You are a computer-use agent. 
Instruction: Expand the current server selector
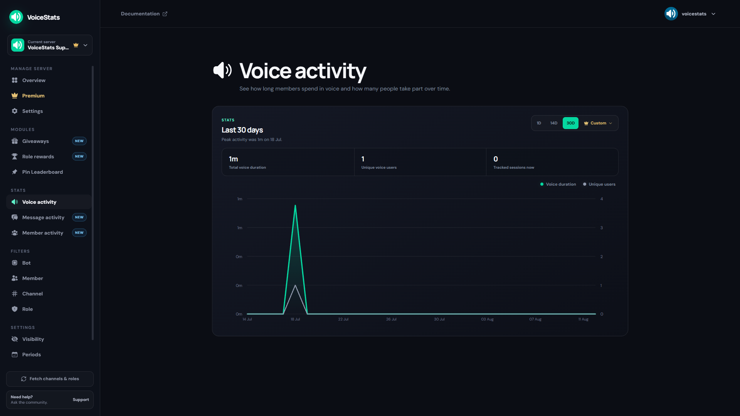(50, 45)
